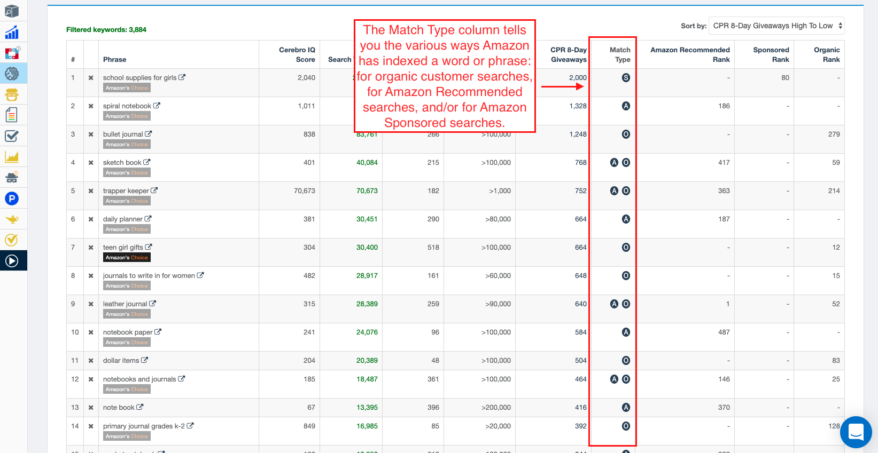This screenshot has width=878, height=453.
Task: Sort by CPR 8-Day Giveaways column header
Action: pos(569,54)
